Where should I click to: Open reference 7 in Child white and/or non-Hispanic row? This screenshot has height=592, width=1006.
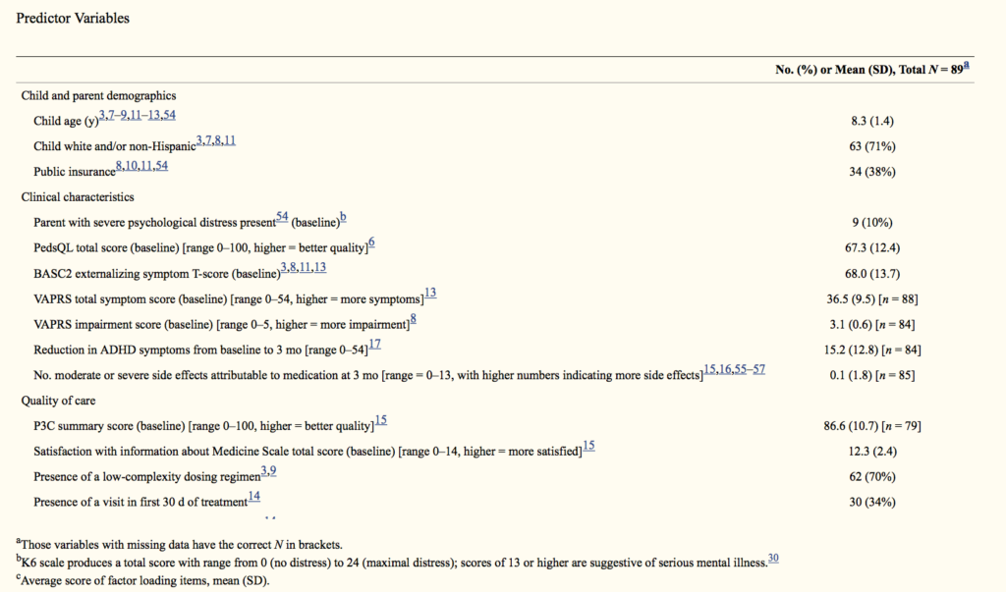[208, 139]
